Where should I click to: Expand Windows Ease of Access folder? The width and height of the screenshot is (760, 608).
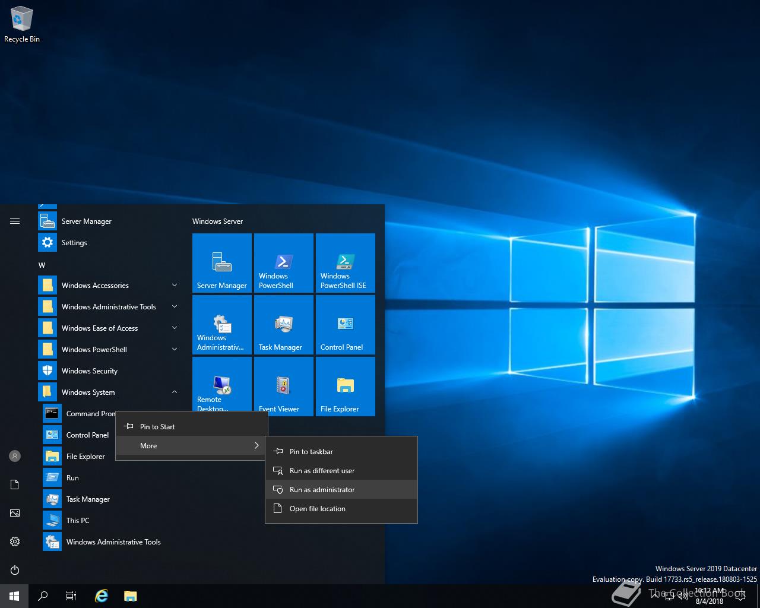(109, 328)
